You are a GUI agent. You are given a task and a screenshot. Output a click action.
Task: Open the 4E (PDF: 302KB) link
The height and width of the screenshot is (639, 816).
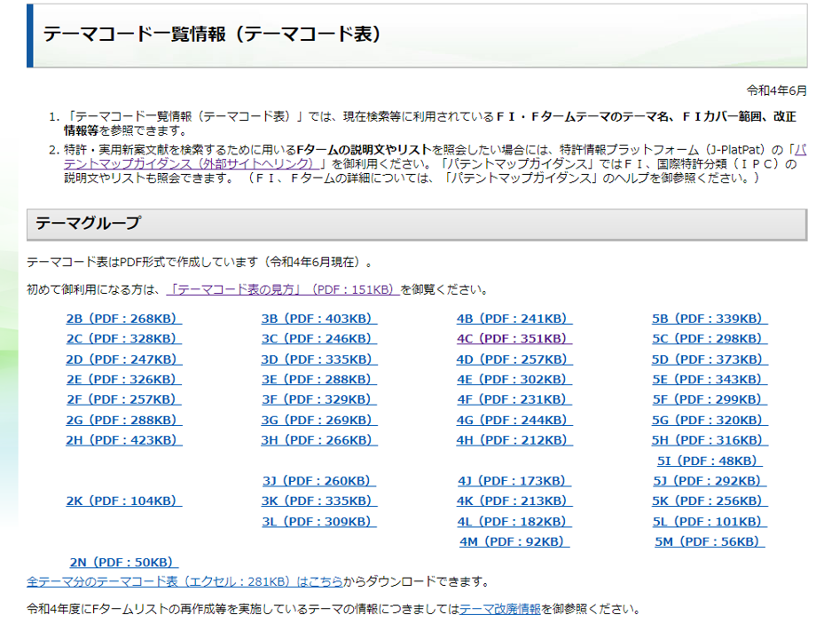(x=514, y=379)
